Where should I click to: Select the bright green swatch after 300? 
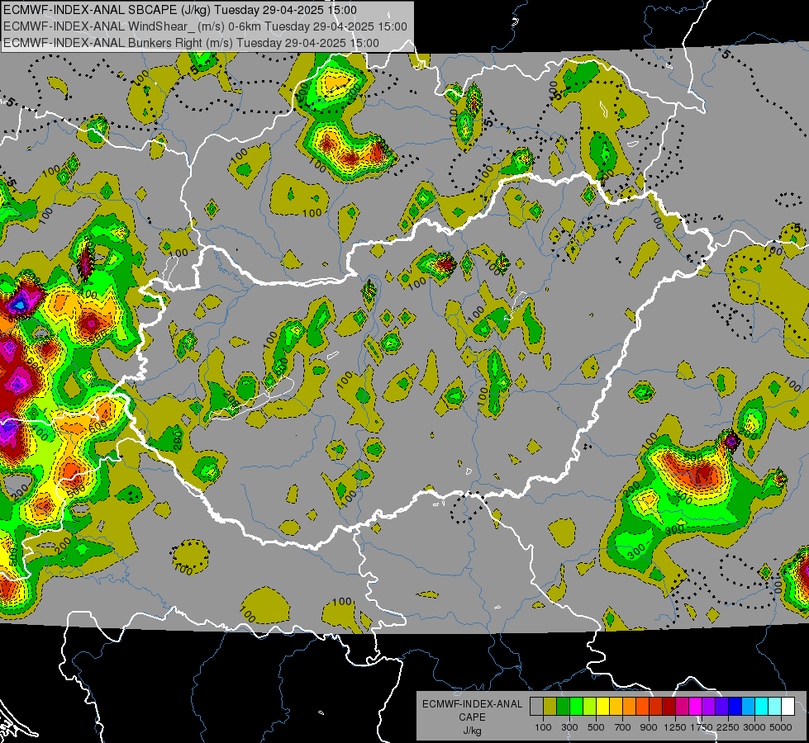576,706
